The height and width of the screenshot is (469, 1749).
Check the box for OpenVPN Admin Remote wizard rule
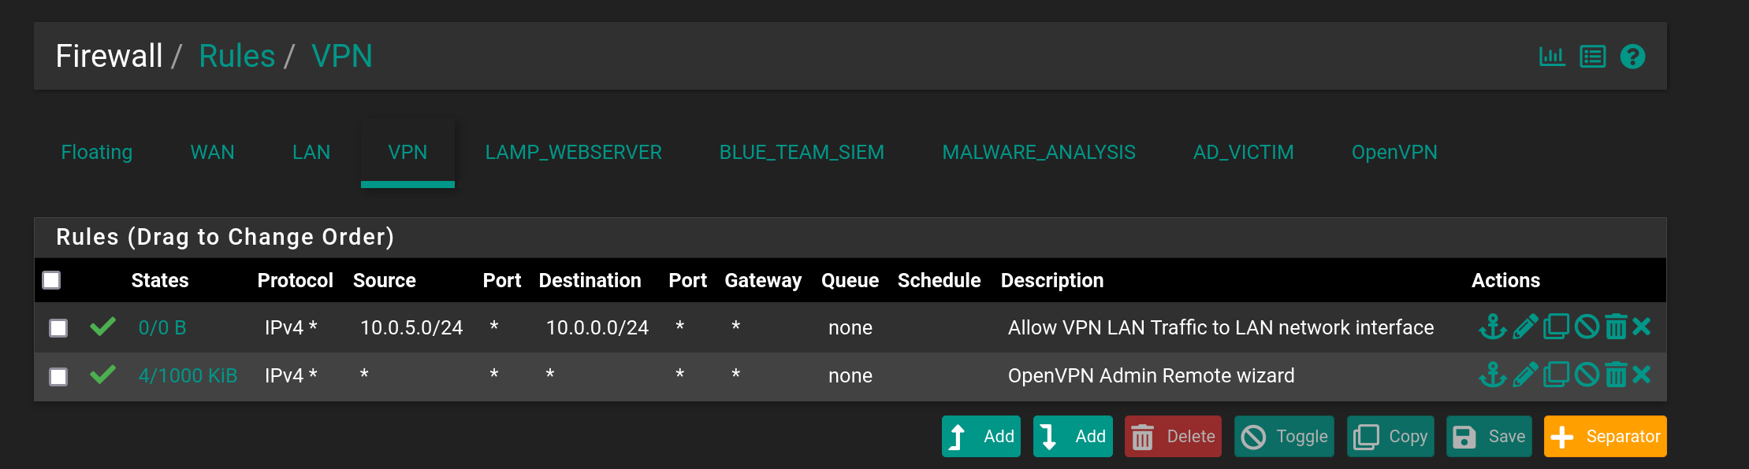click(x=58, y=377)
